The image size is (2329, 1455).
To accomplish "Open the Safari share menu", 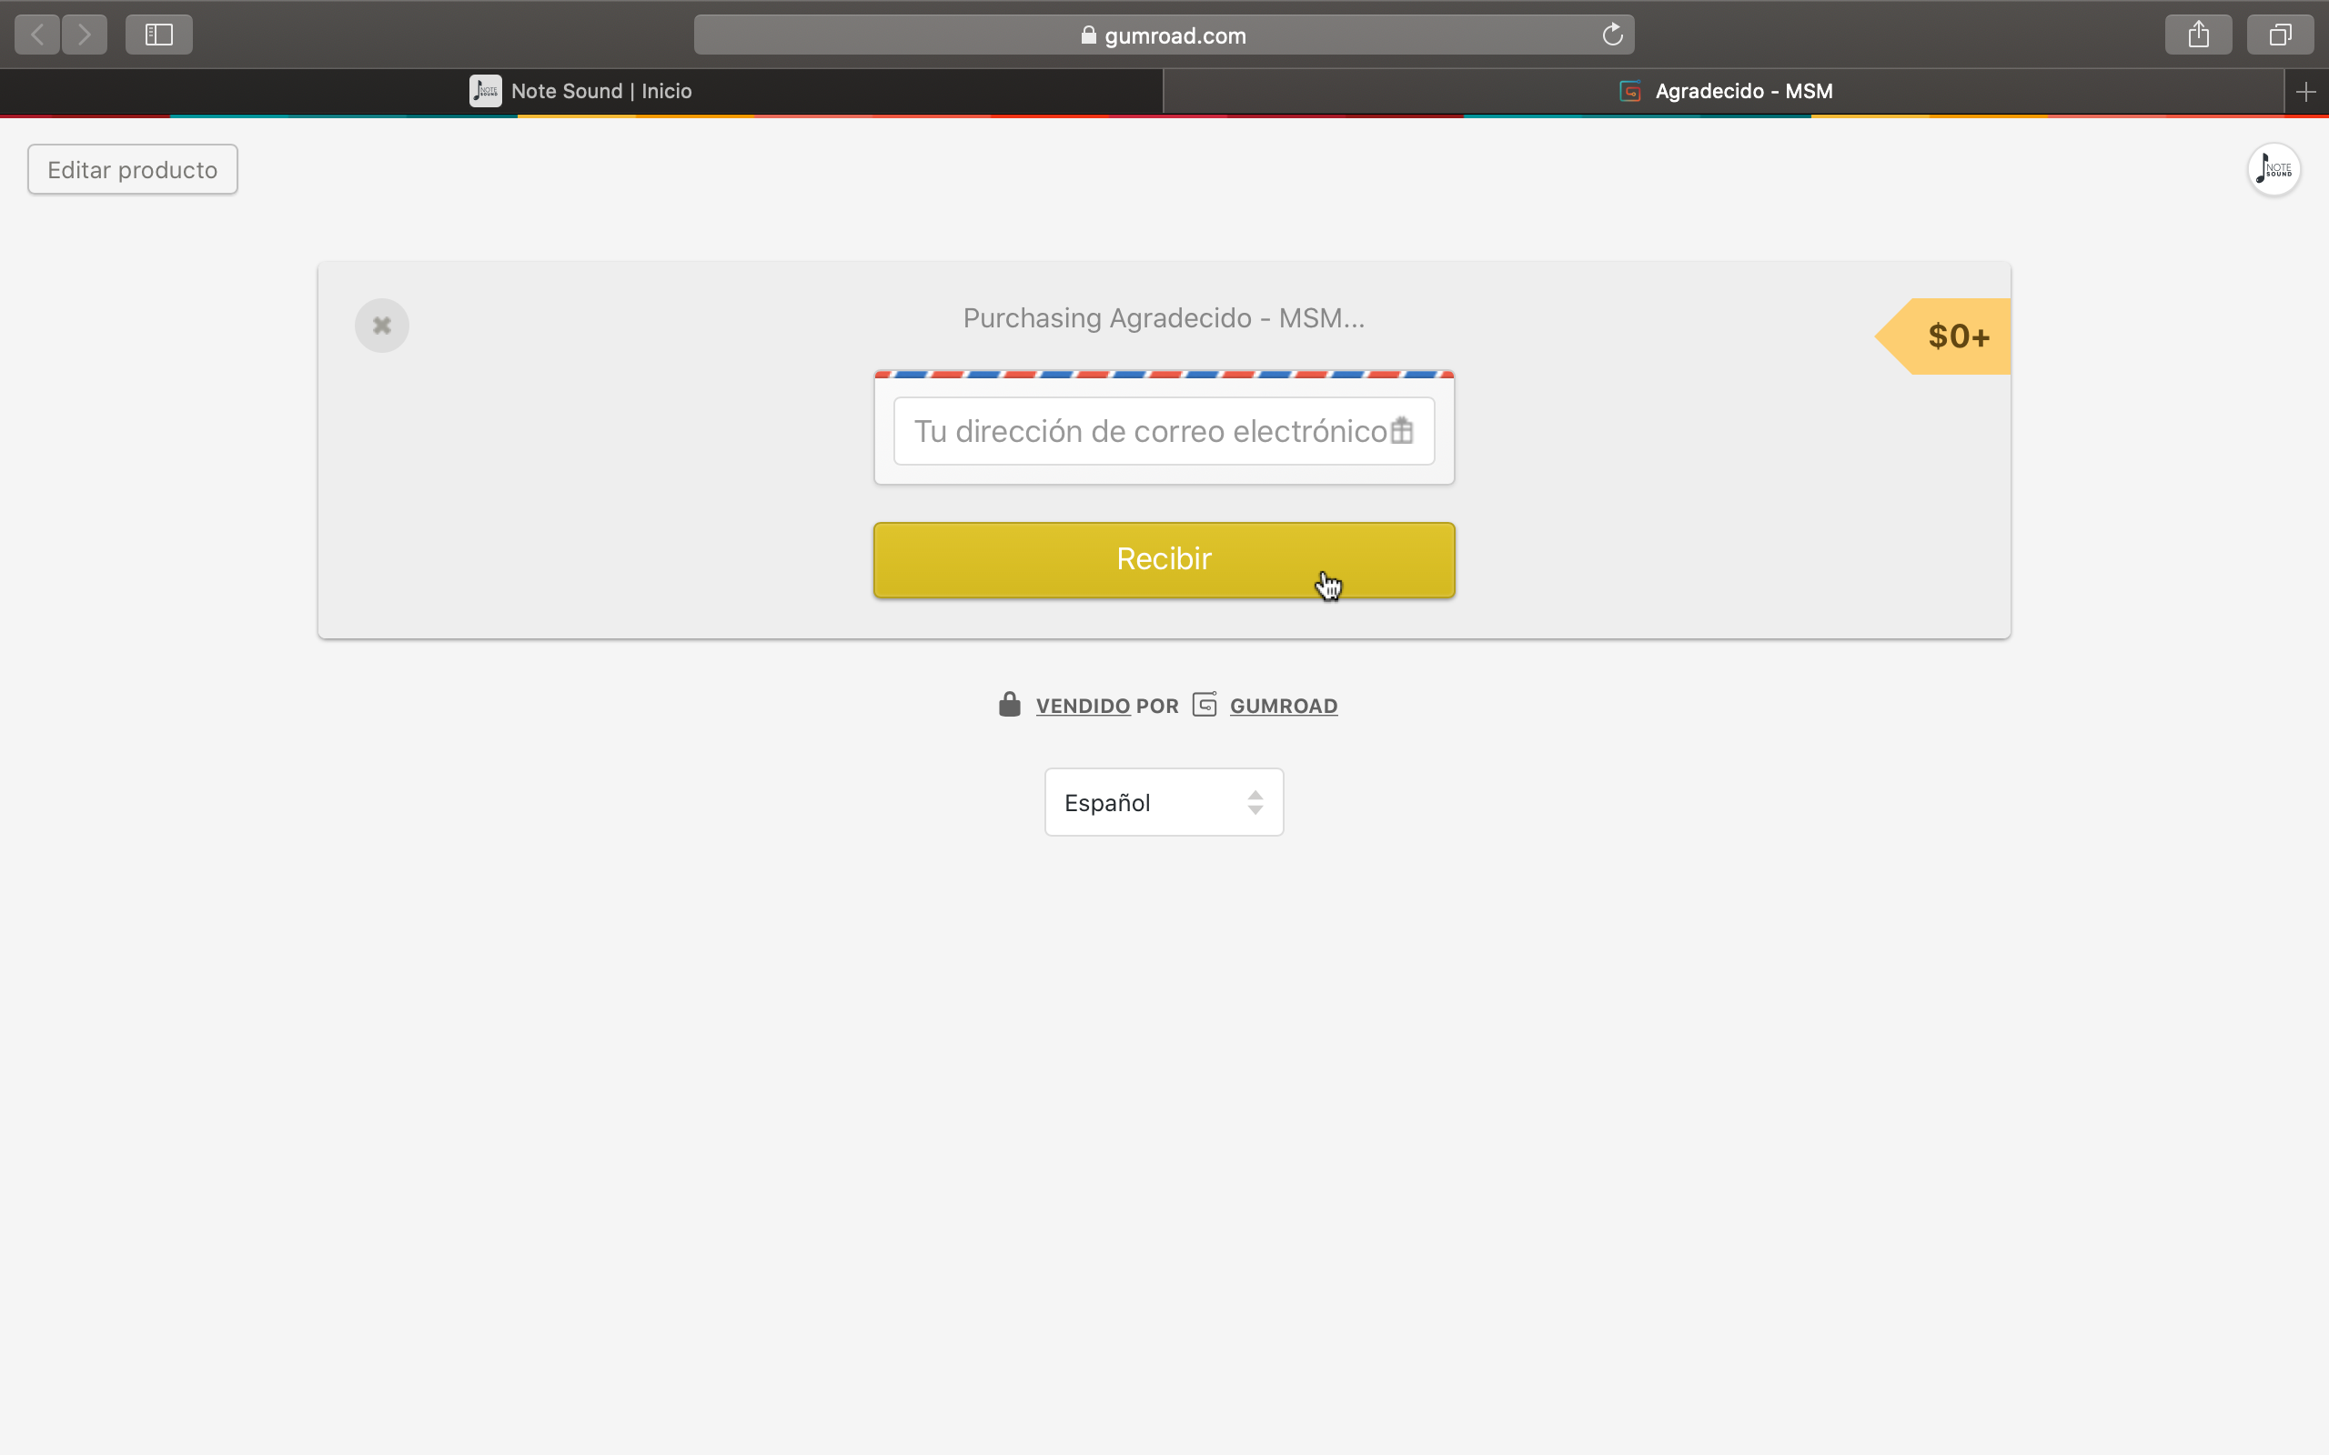I will [2198, 35].
